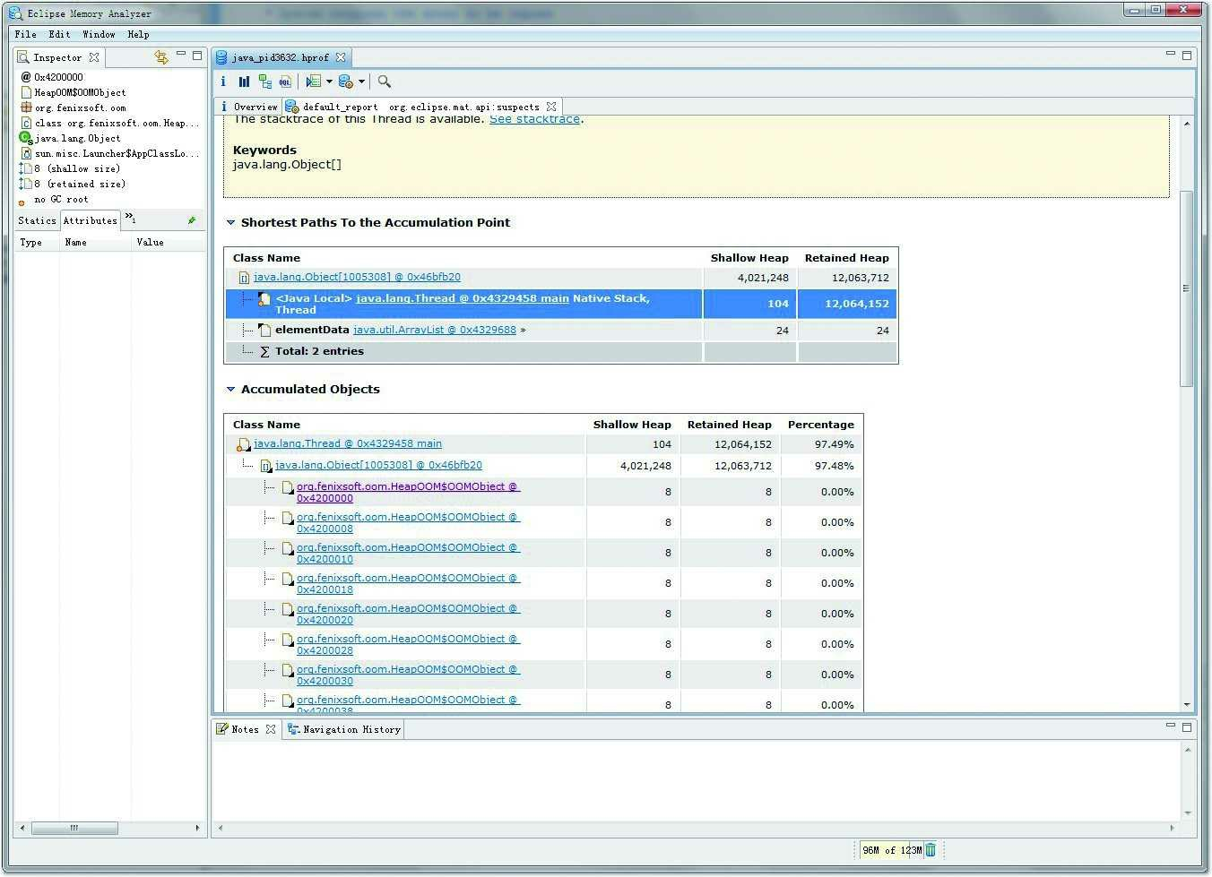The width and height of the screenshot is (1212, 877).
Task: Maximize the editor area
Action: click(1187, 55)
